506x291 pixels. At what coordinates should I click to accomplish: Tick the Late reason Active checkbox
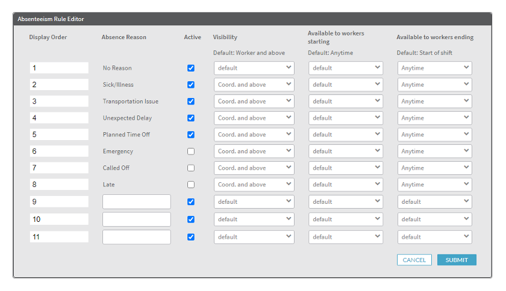(191, 185)
